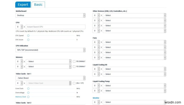The height and width of the screenshot is (105, 184).
Task: Open the Motherboard type dropdown
Action: click(50, 15)
